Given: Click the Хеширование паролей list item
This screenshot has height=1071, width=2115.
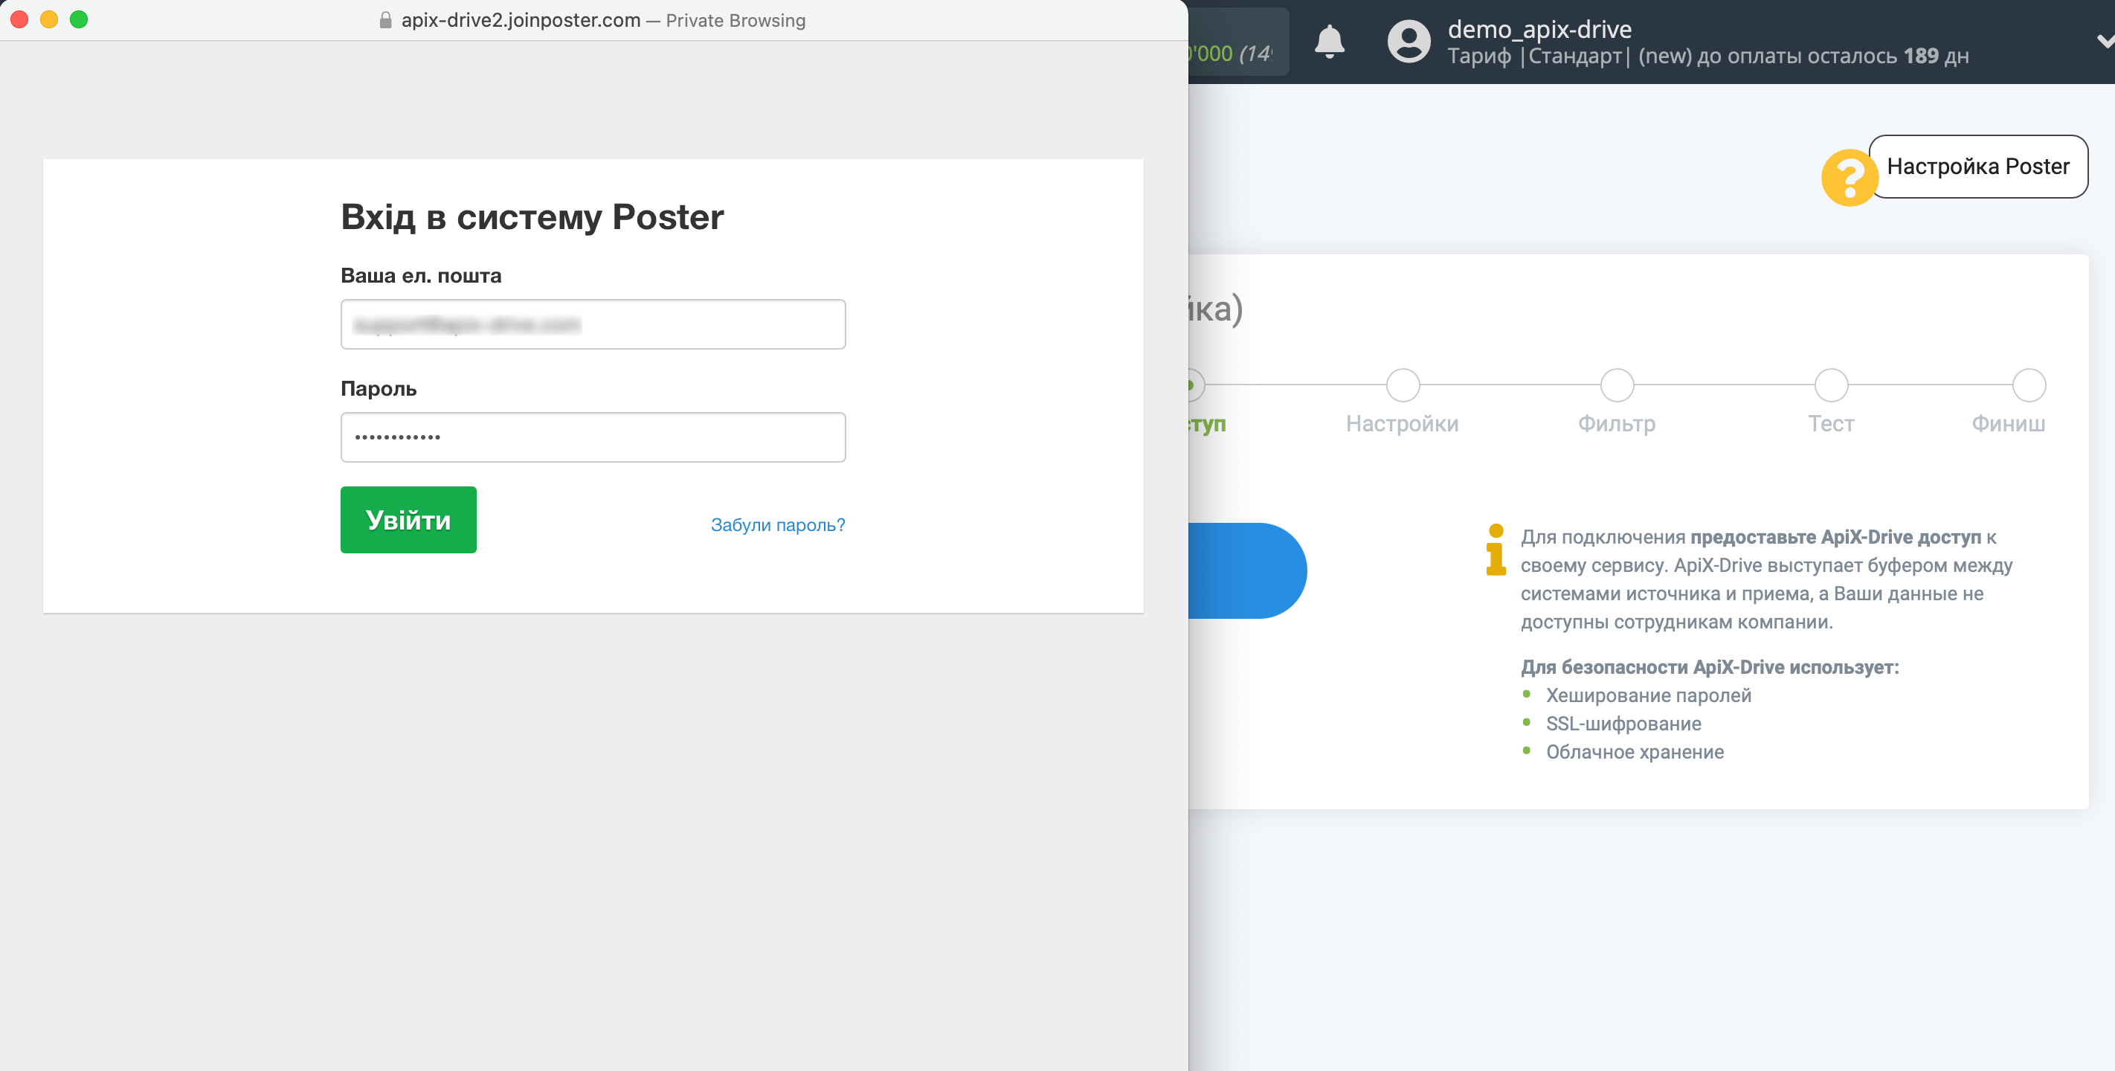Looking at the screenshot, I should pos(1648,695).
